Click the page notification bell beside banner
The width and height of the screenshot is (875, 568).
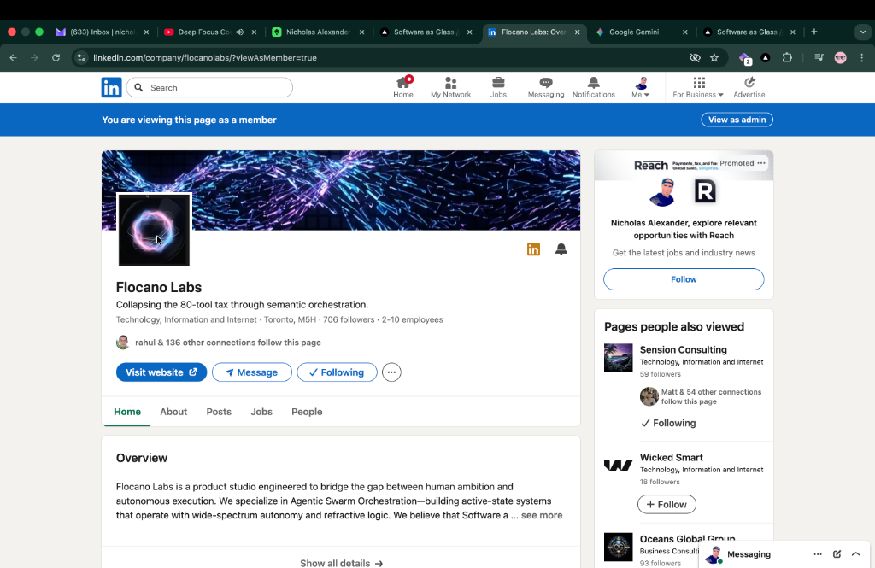coord(561,249)
